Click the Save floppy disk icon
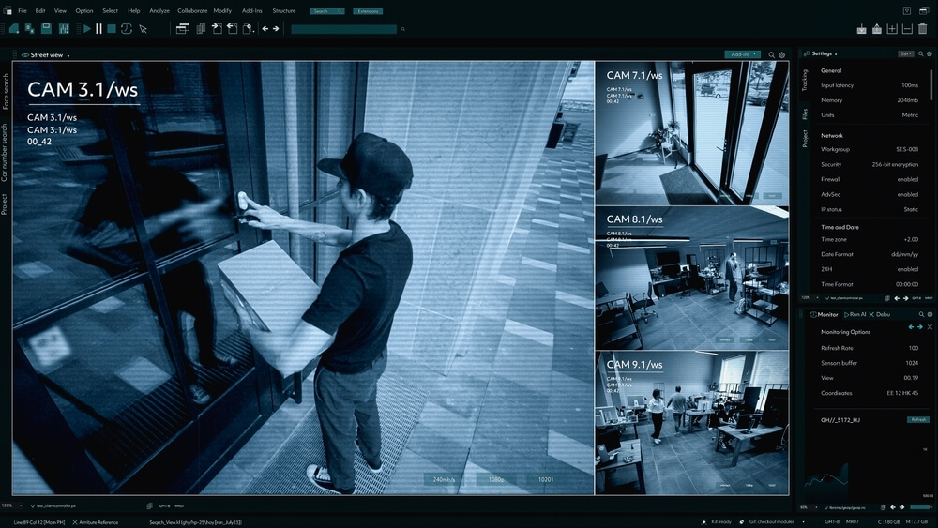Image resolution: width=938 pixels, height=528 pixels. click(45, 29)
